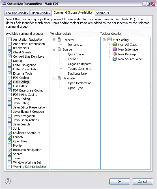Select the Window Working Set label
Image resolution: width=157 pixels, height=189 pixels.
click(27, 162)
